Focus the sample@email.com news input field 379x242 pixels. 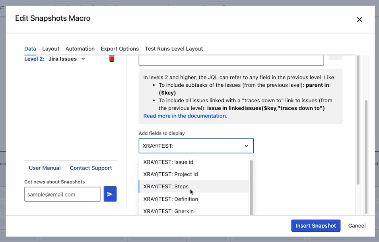(x=62, y=194)
